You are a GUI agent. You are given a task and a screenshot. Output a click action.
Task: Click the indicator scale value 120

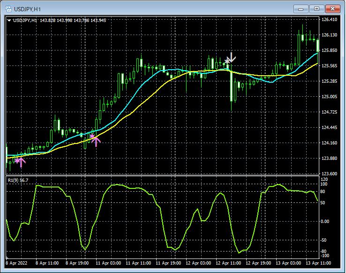point(324,180)
